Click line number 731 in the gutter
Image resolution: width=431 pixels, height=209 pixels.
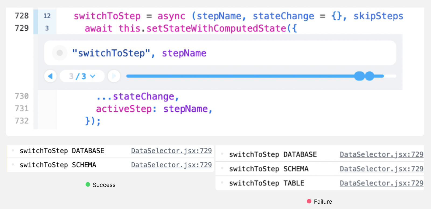(22, 108)
